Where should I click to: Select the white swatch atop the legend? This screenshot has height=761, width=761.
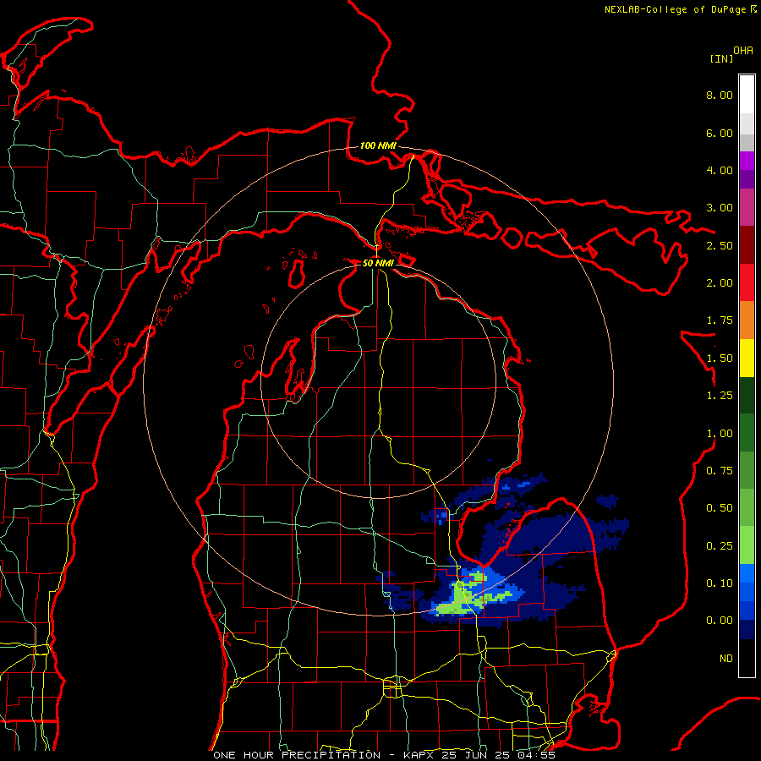(747, 95)
